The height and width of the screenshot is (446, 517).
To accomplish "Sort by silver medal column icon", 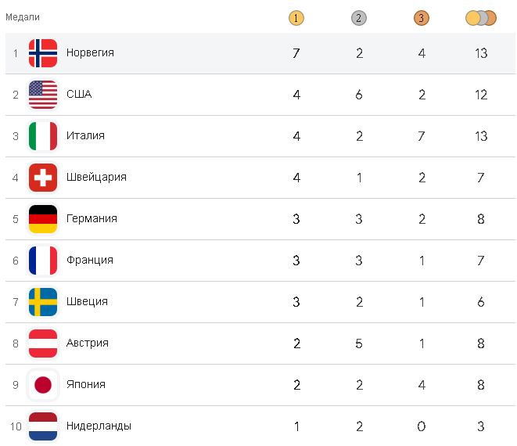I will (359, 17).
